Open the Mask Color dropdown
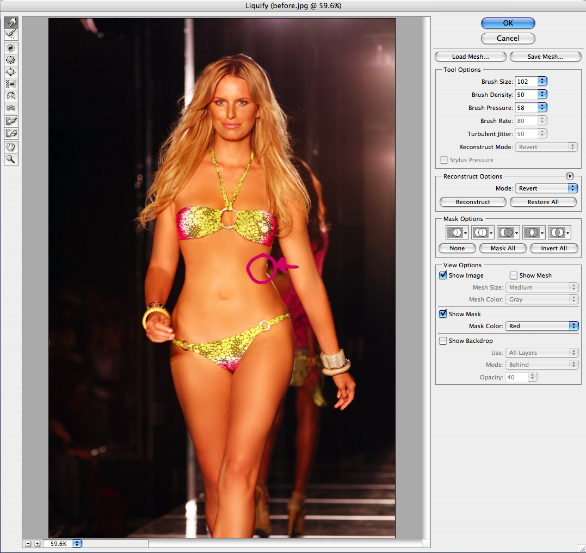 coord(542,325)
